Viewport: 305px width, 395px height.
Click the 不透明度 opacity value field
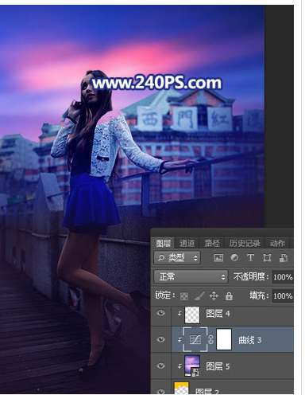(x=283, y=277)
